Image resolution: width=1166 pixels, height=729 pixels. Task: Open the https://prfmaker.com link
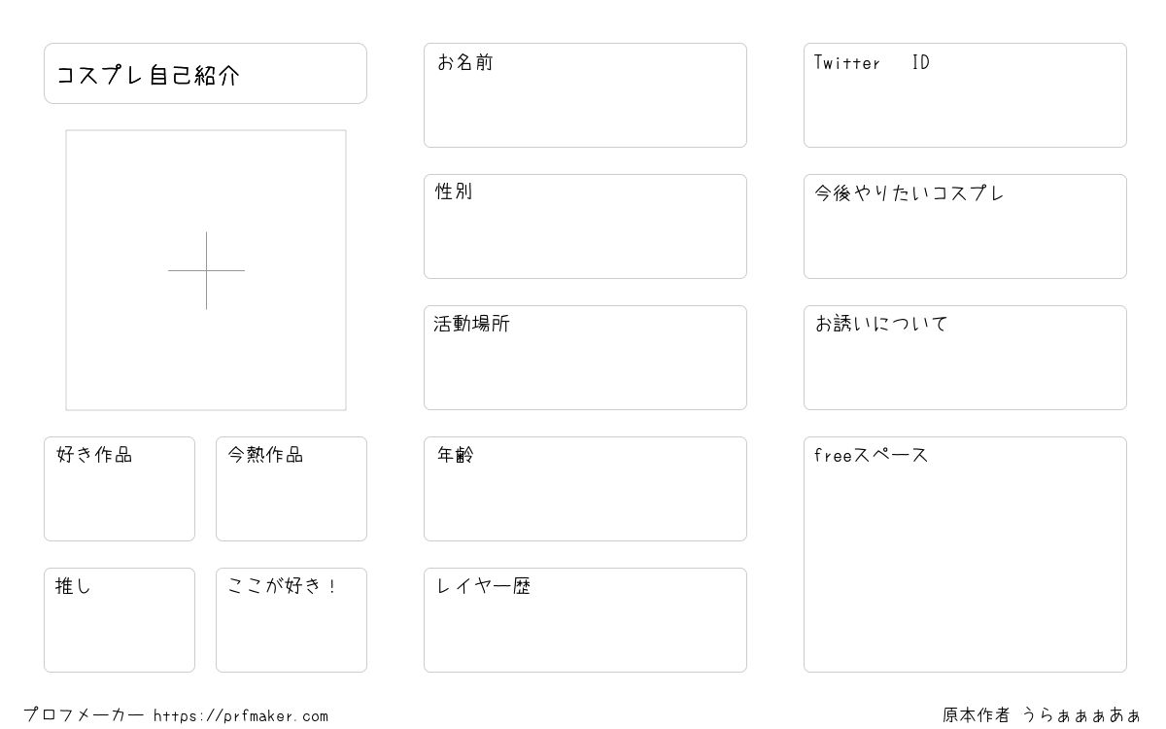[241, 716]
